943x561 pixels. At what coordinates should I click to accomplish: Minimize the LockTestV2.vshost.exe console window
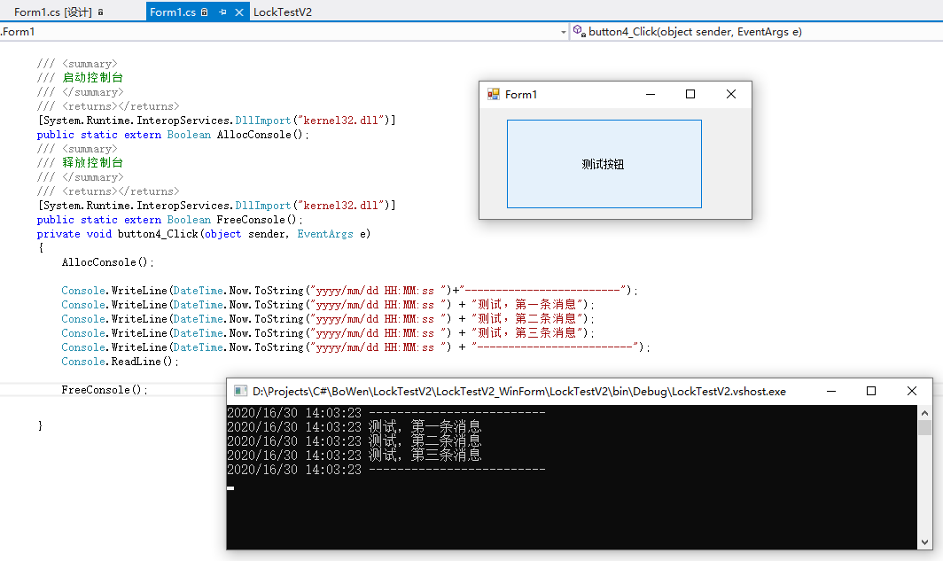point(831,392)
